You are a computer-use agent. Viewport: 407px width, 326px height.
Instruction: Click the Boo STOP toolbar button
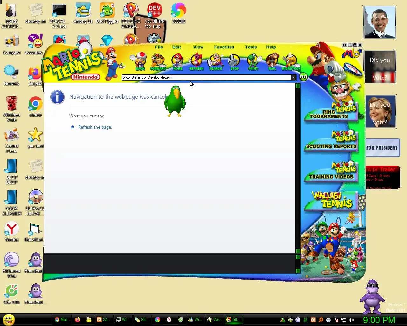(234, 61)
